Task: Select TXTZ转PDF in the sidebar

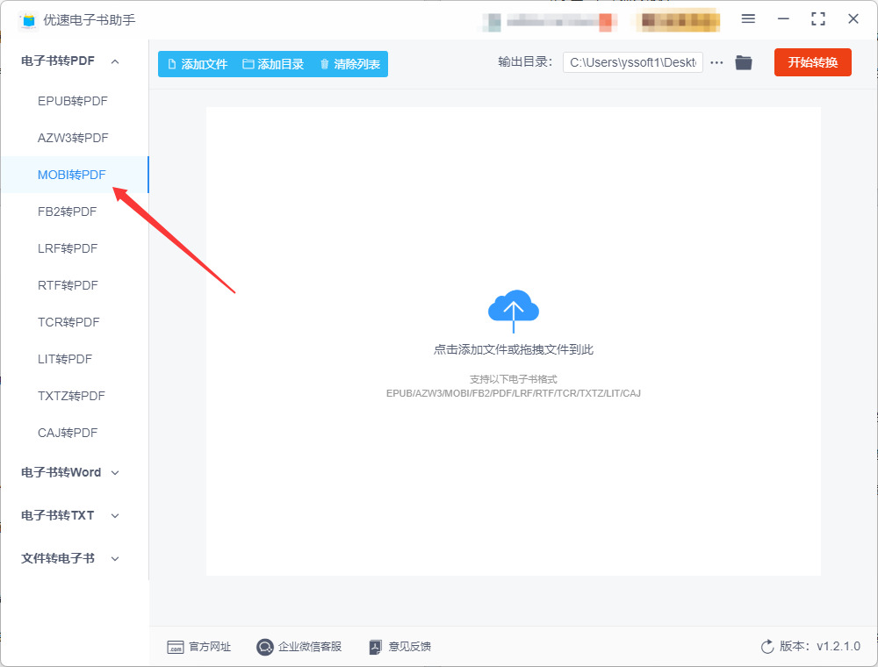Action: 75,396
